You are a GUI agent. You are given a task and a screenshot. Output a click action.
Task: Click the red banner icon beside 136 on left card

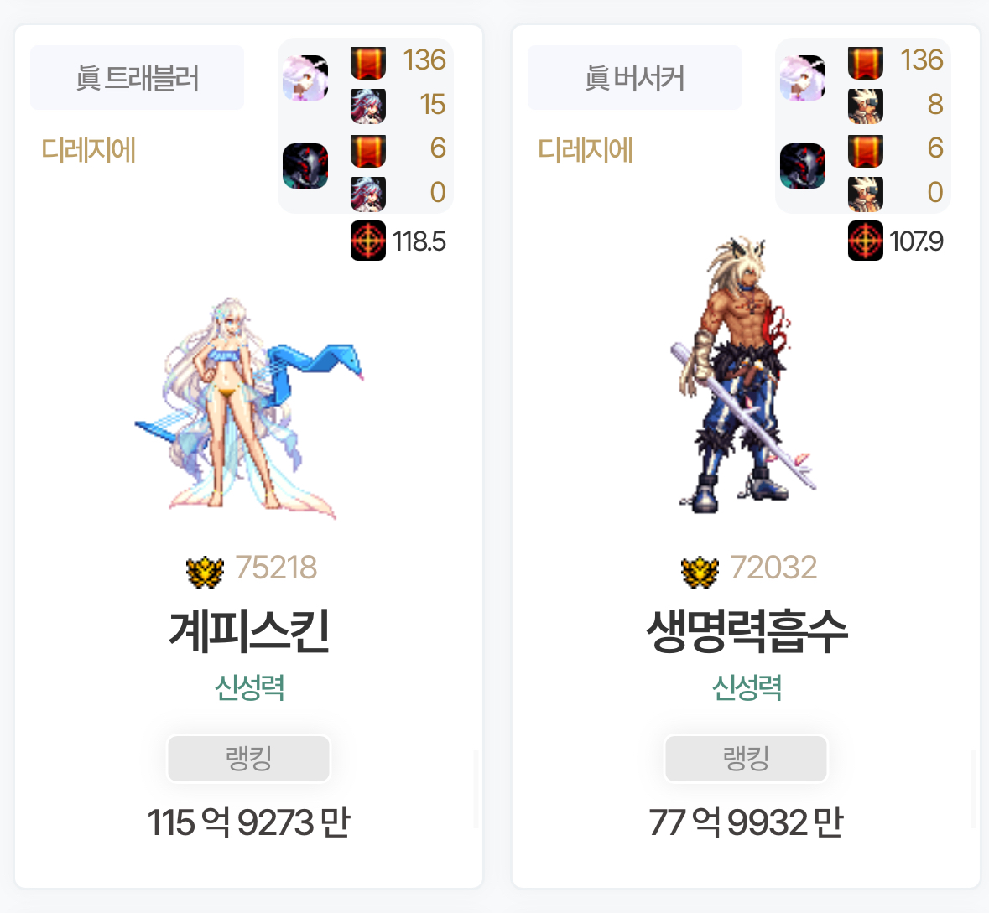368,62
